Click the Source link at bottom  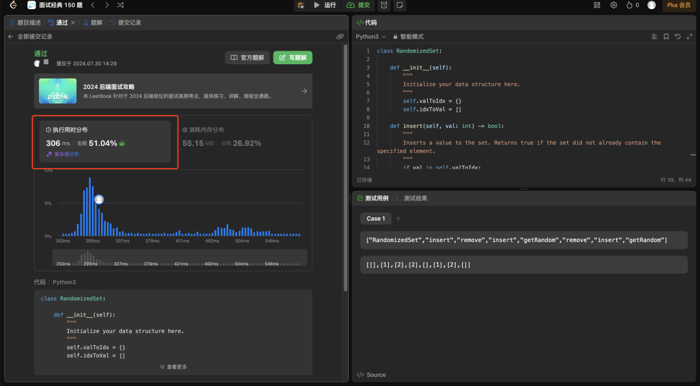(371, 375)
